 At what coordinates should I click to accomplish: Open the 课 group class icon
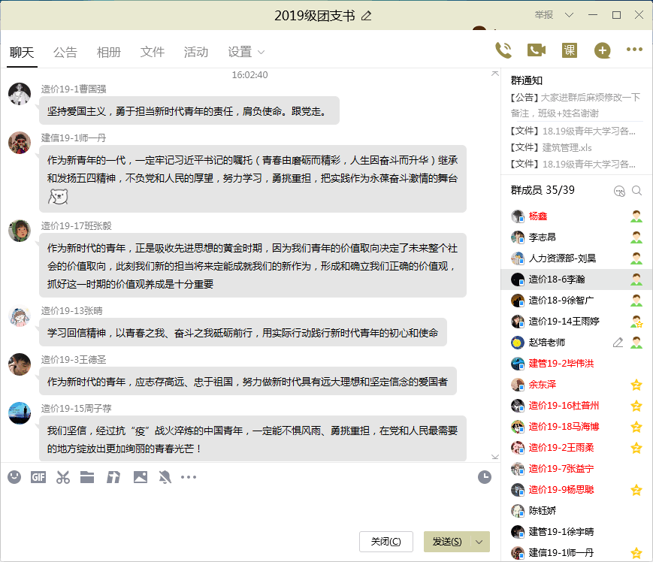tap(570, 50)
